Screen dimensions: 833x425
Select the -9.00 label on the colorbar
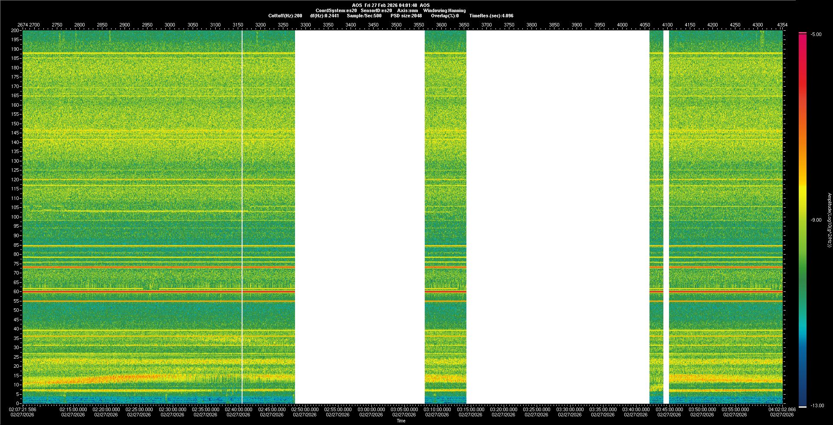pyautogui.click(x=816, y=220)
